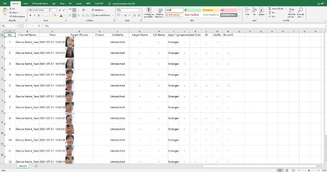The image size is (327, 172).
Task: Open the Sheet1 worksheet tab
Action: click(x=23, y=166)
